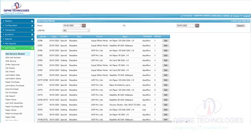
Task: Open the TO date calendar picker
Action: pyautogui.click(x=197, y=25)
